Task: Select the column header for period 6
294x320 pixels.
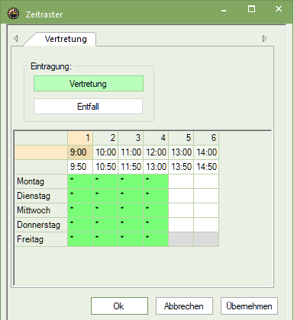Action: [x=206, y=138]
